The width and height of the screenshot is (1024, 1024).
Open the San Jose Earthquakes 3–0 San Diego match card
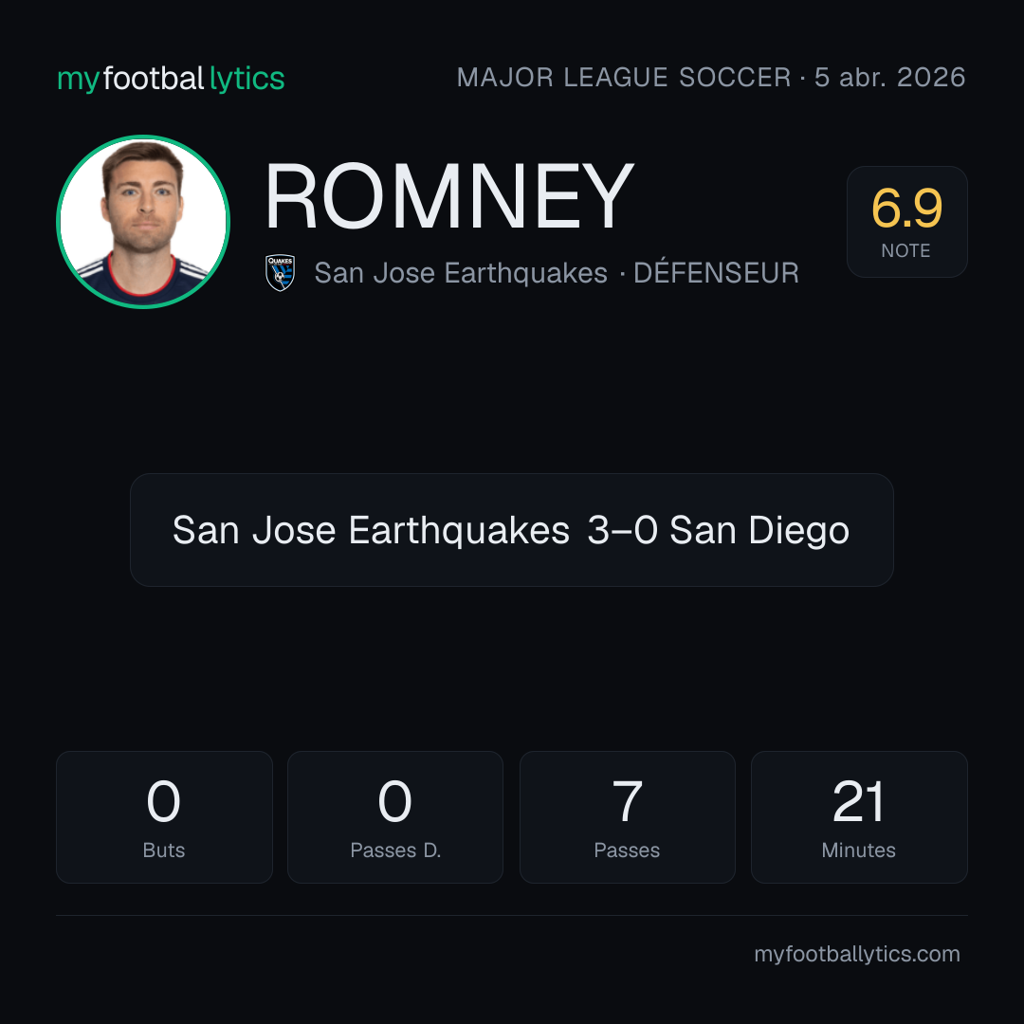click(x=511, y=530)
